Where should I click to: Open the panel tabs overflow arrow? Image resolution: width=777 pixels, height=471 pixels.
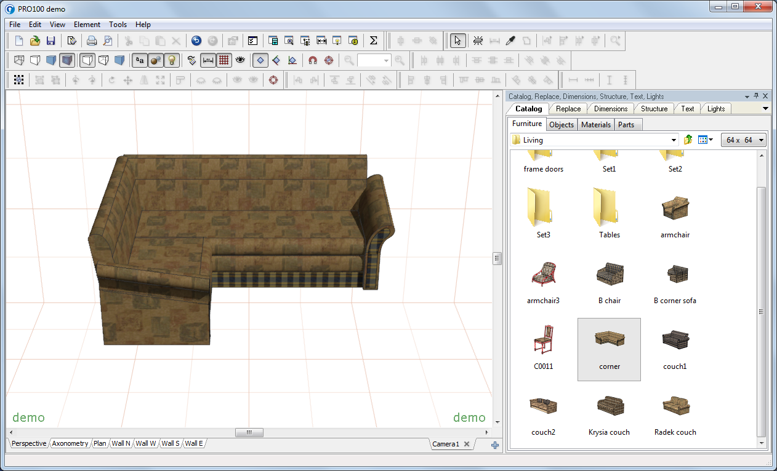[765, 109]
